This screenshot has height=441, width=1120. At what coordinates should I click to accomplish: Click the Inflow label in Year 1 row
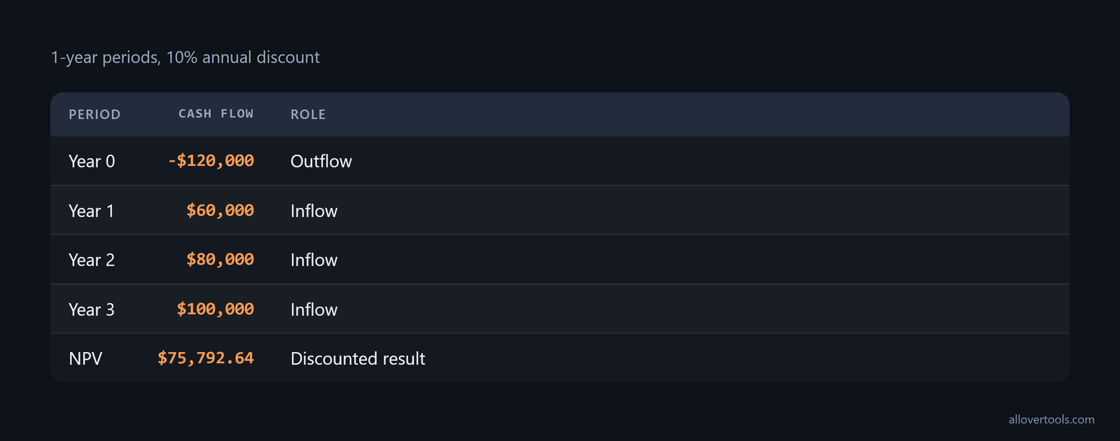coord(314,211)
